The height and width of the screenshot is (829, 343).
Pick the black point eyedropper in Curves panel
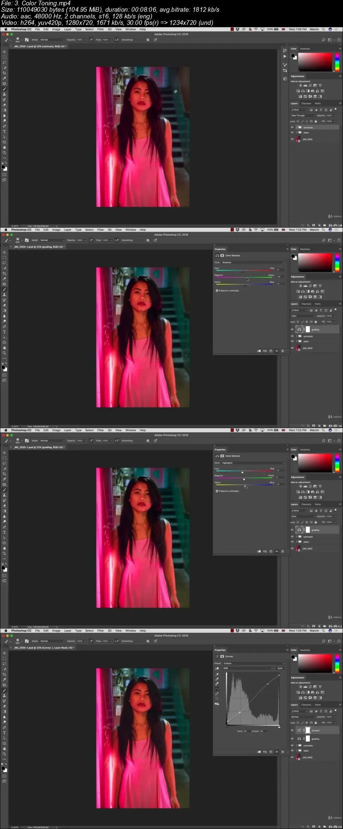(x=217, y=675)
